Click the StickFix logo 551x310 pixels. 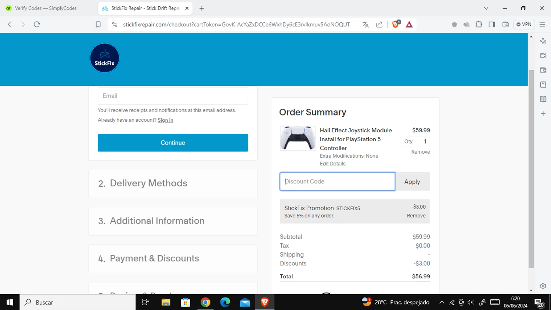point(105,58)
